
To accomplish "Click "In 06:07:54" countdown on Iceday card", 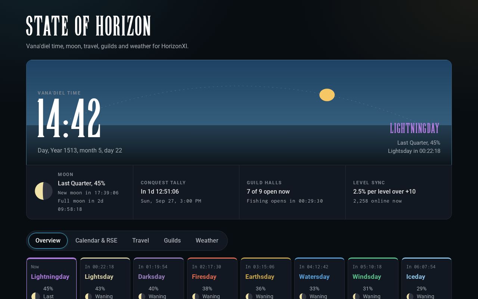I will [421, 267].
